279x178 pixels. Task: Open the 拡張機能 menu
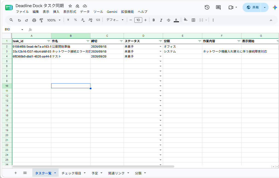[x=127, y=12]
